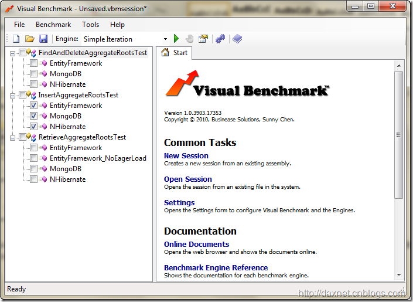Open the Online Documents link
This screenshot has height=302, width=413.
196,244
